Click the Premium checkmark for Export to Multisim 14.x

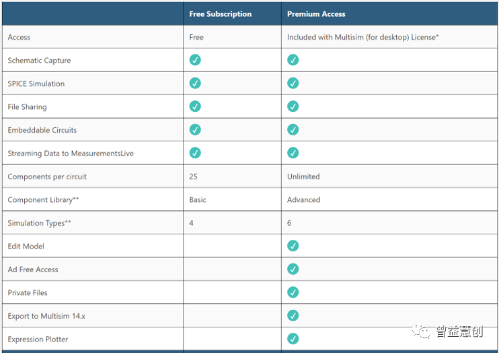(293, 316)
